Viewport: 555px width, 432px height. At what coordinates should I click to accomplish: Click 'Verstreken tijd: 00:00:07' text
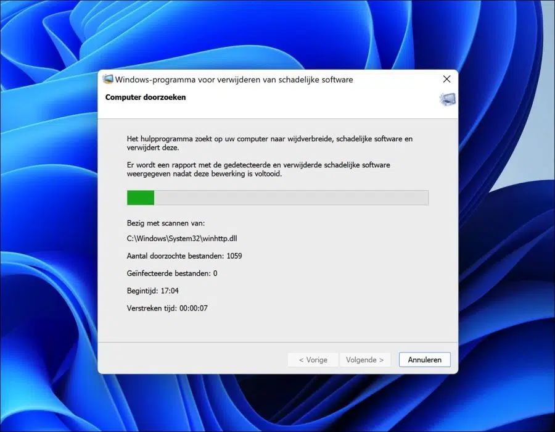(x=167, y=308)
